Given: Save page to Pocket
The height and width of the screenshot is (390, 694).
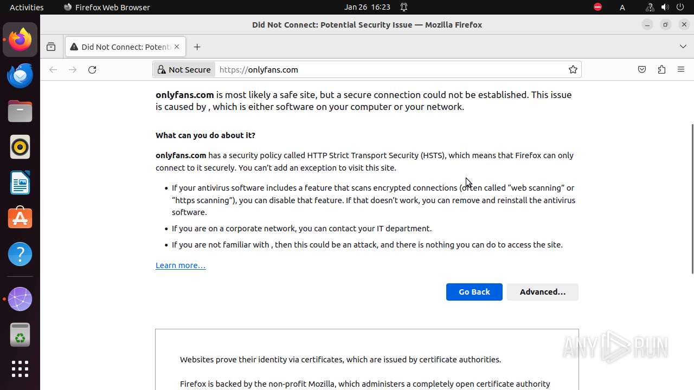Looking at the screenshot, I should 642,69.
